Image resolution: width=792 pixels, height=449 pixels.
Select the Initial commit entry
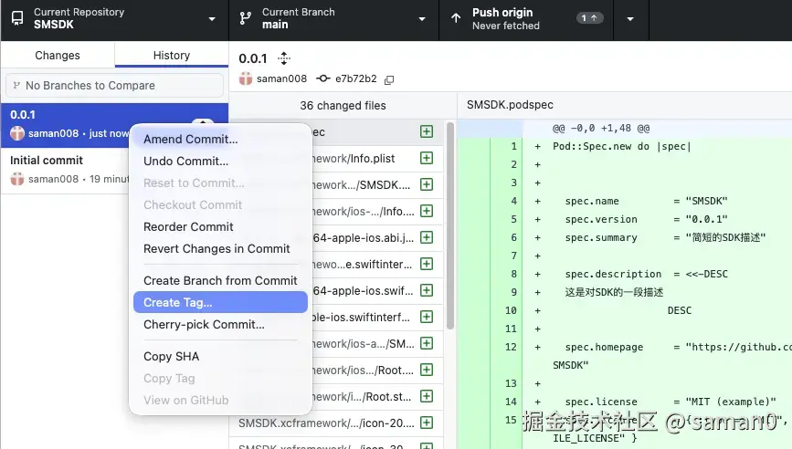coord(66,170)
